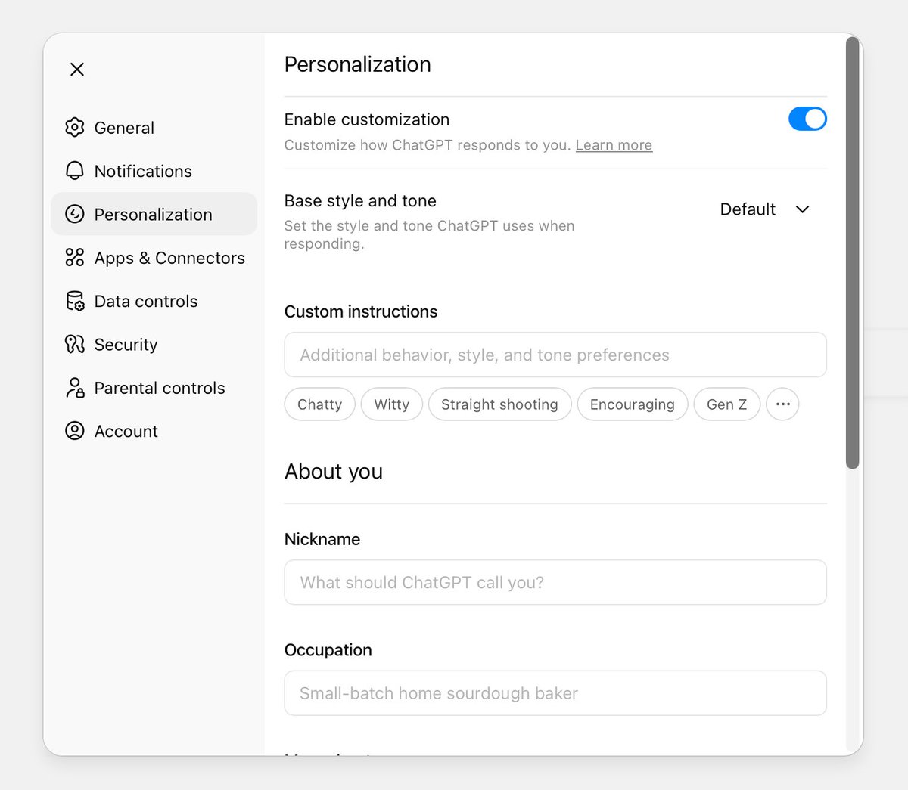
Task: Click the Nickname input field
Action: [x=555, y=582]
